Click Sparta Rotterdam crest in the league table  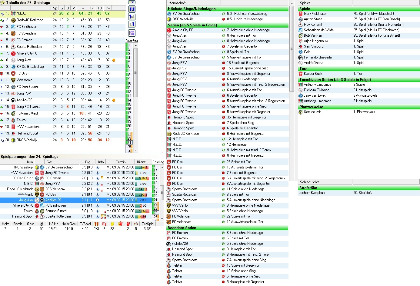click(x=13, y=47)
